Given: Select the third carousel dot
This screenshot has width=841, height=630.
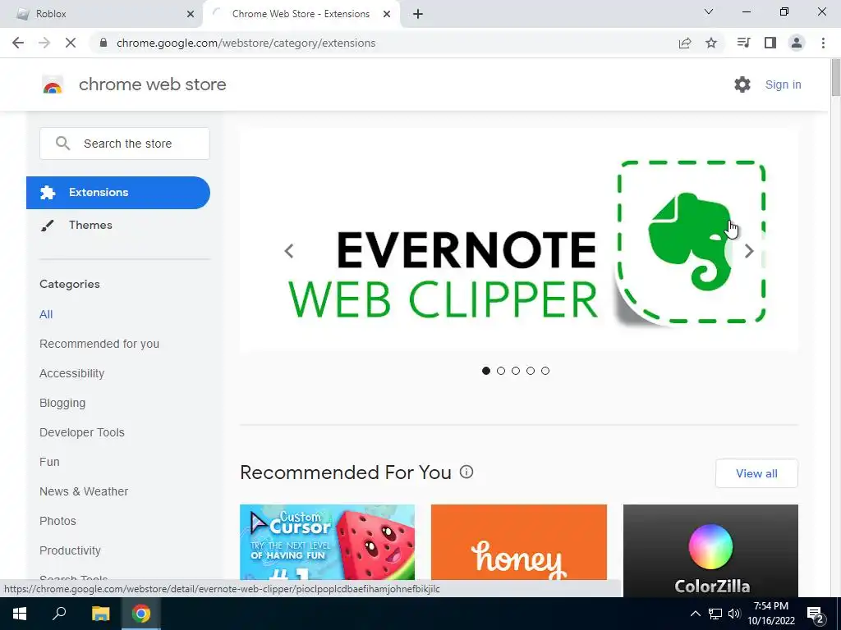Looking at the screenshot, I should coord(516,371).
